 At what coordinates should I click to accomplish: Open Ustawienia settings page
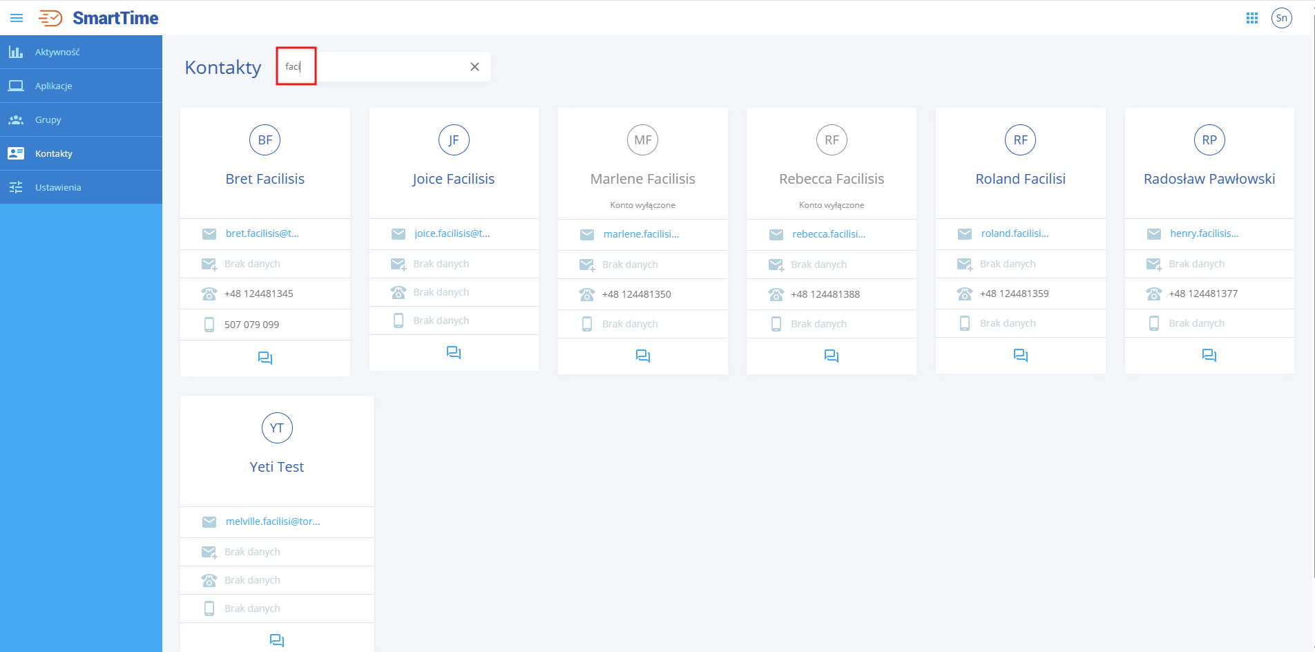[x=58, y=187]
